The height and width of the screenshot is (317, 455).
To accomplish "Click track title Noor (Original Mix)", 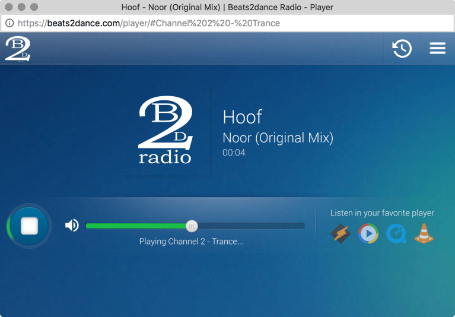I will [278, 138].
